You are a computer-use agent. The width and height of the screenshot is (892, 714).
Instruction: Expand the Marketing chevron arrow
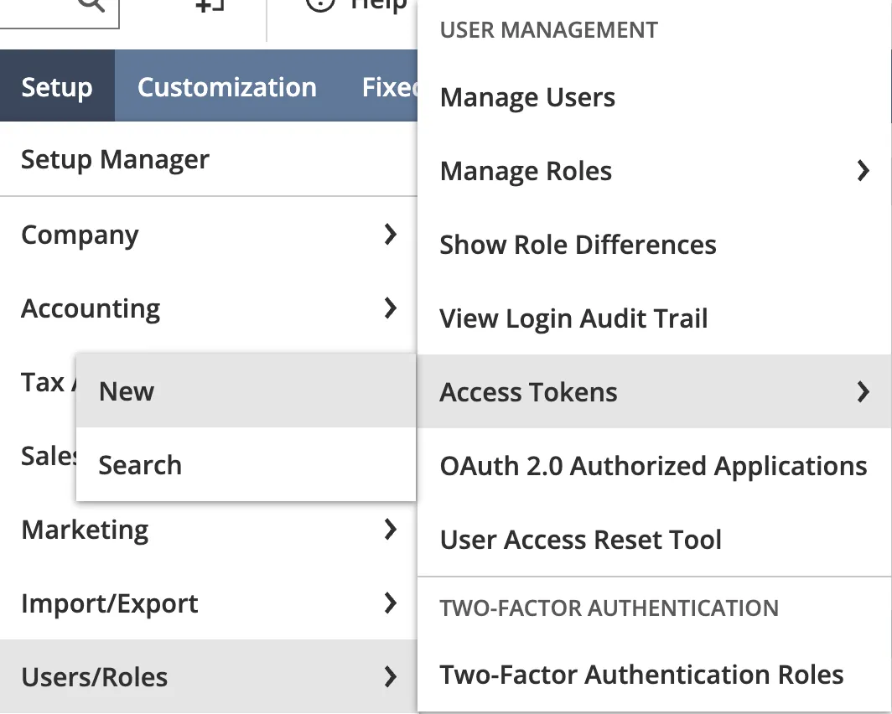(391, 530)
